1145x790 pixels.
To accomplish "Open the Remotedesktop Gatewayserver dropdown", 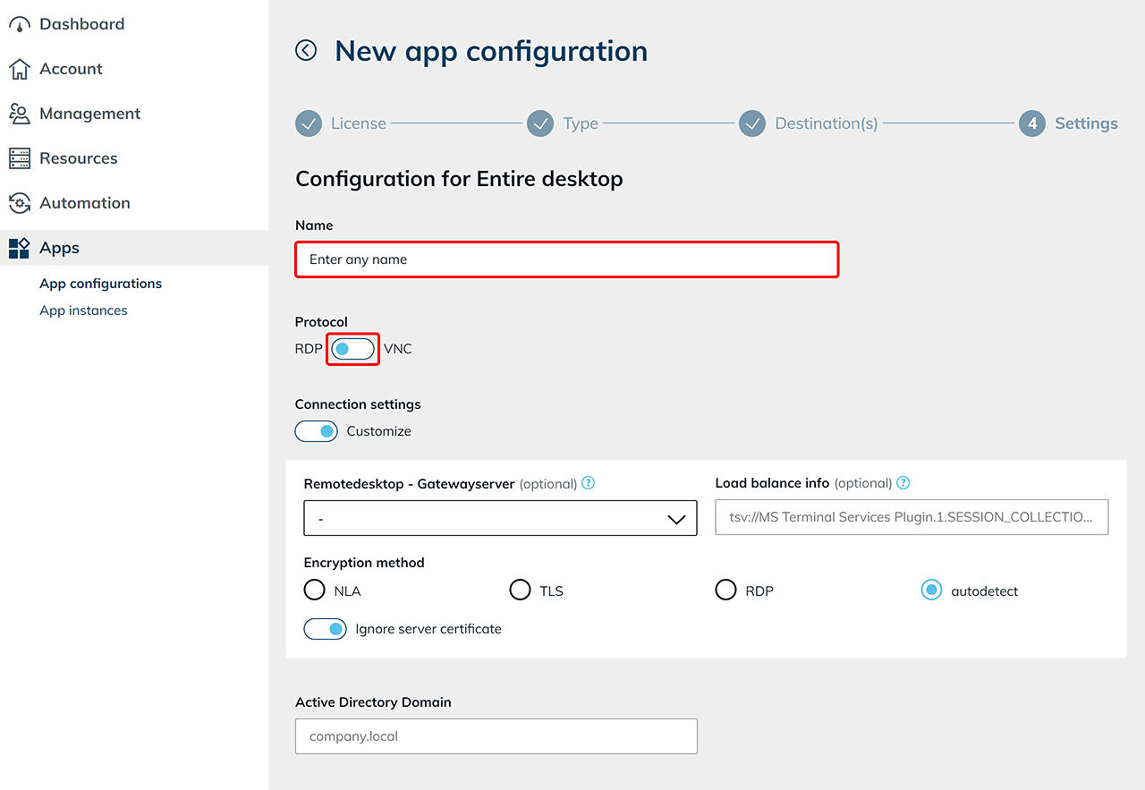I will tap(500, 518).
